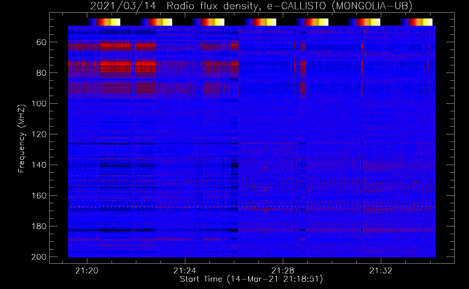Click the 140 frequency tick label
Viewport: 469px width, 289px height.
tap(39, 165)
